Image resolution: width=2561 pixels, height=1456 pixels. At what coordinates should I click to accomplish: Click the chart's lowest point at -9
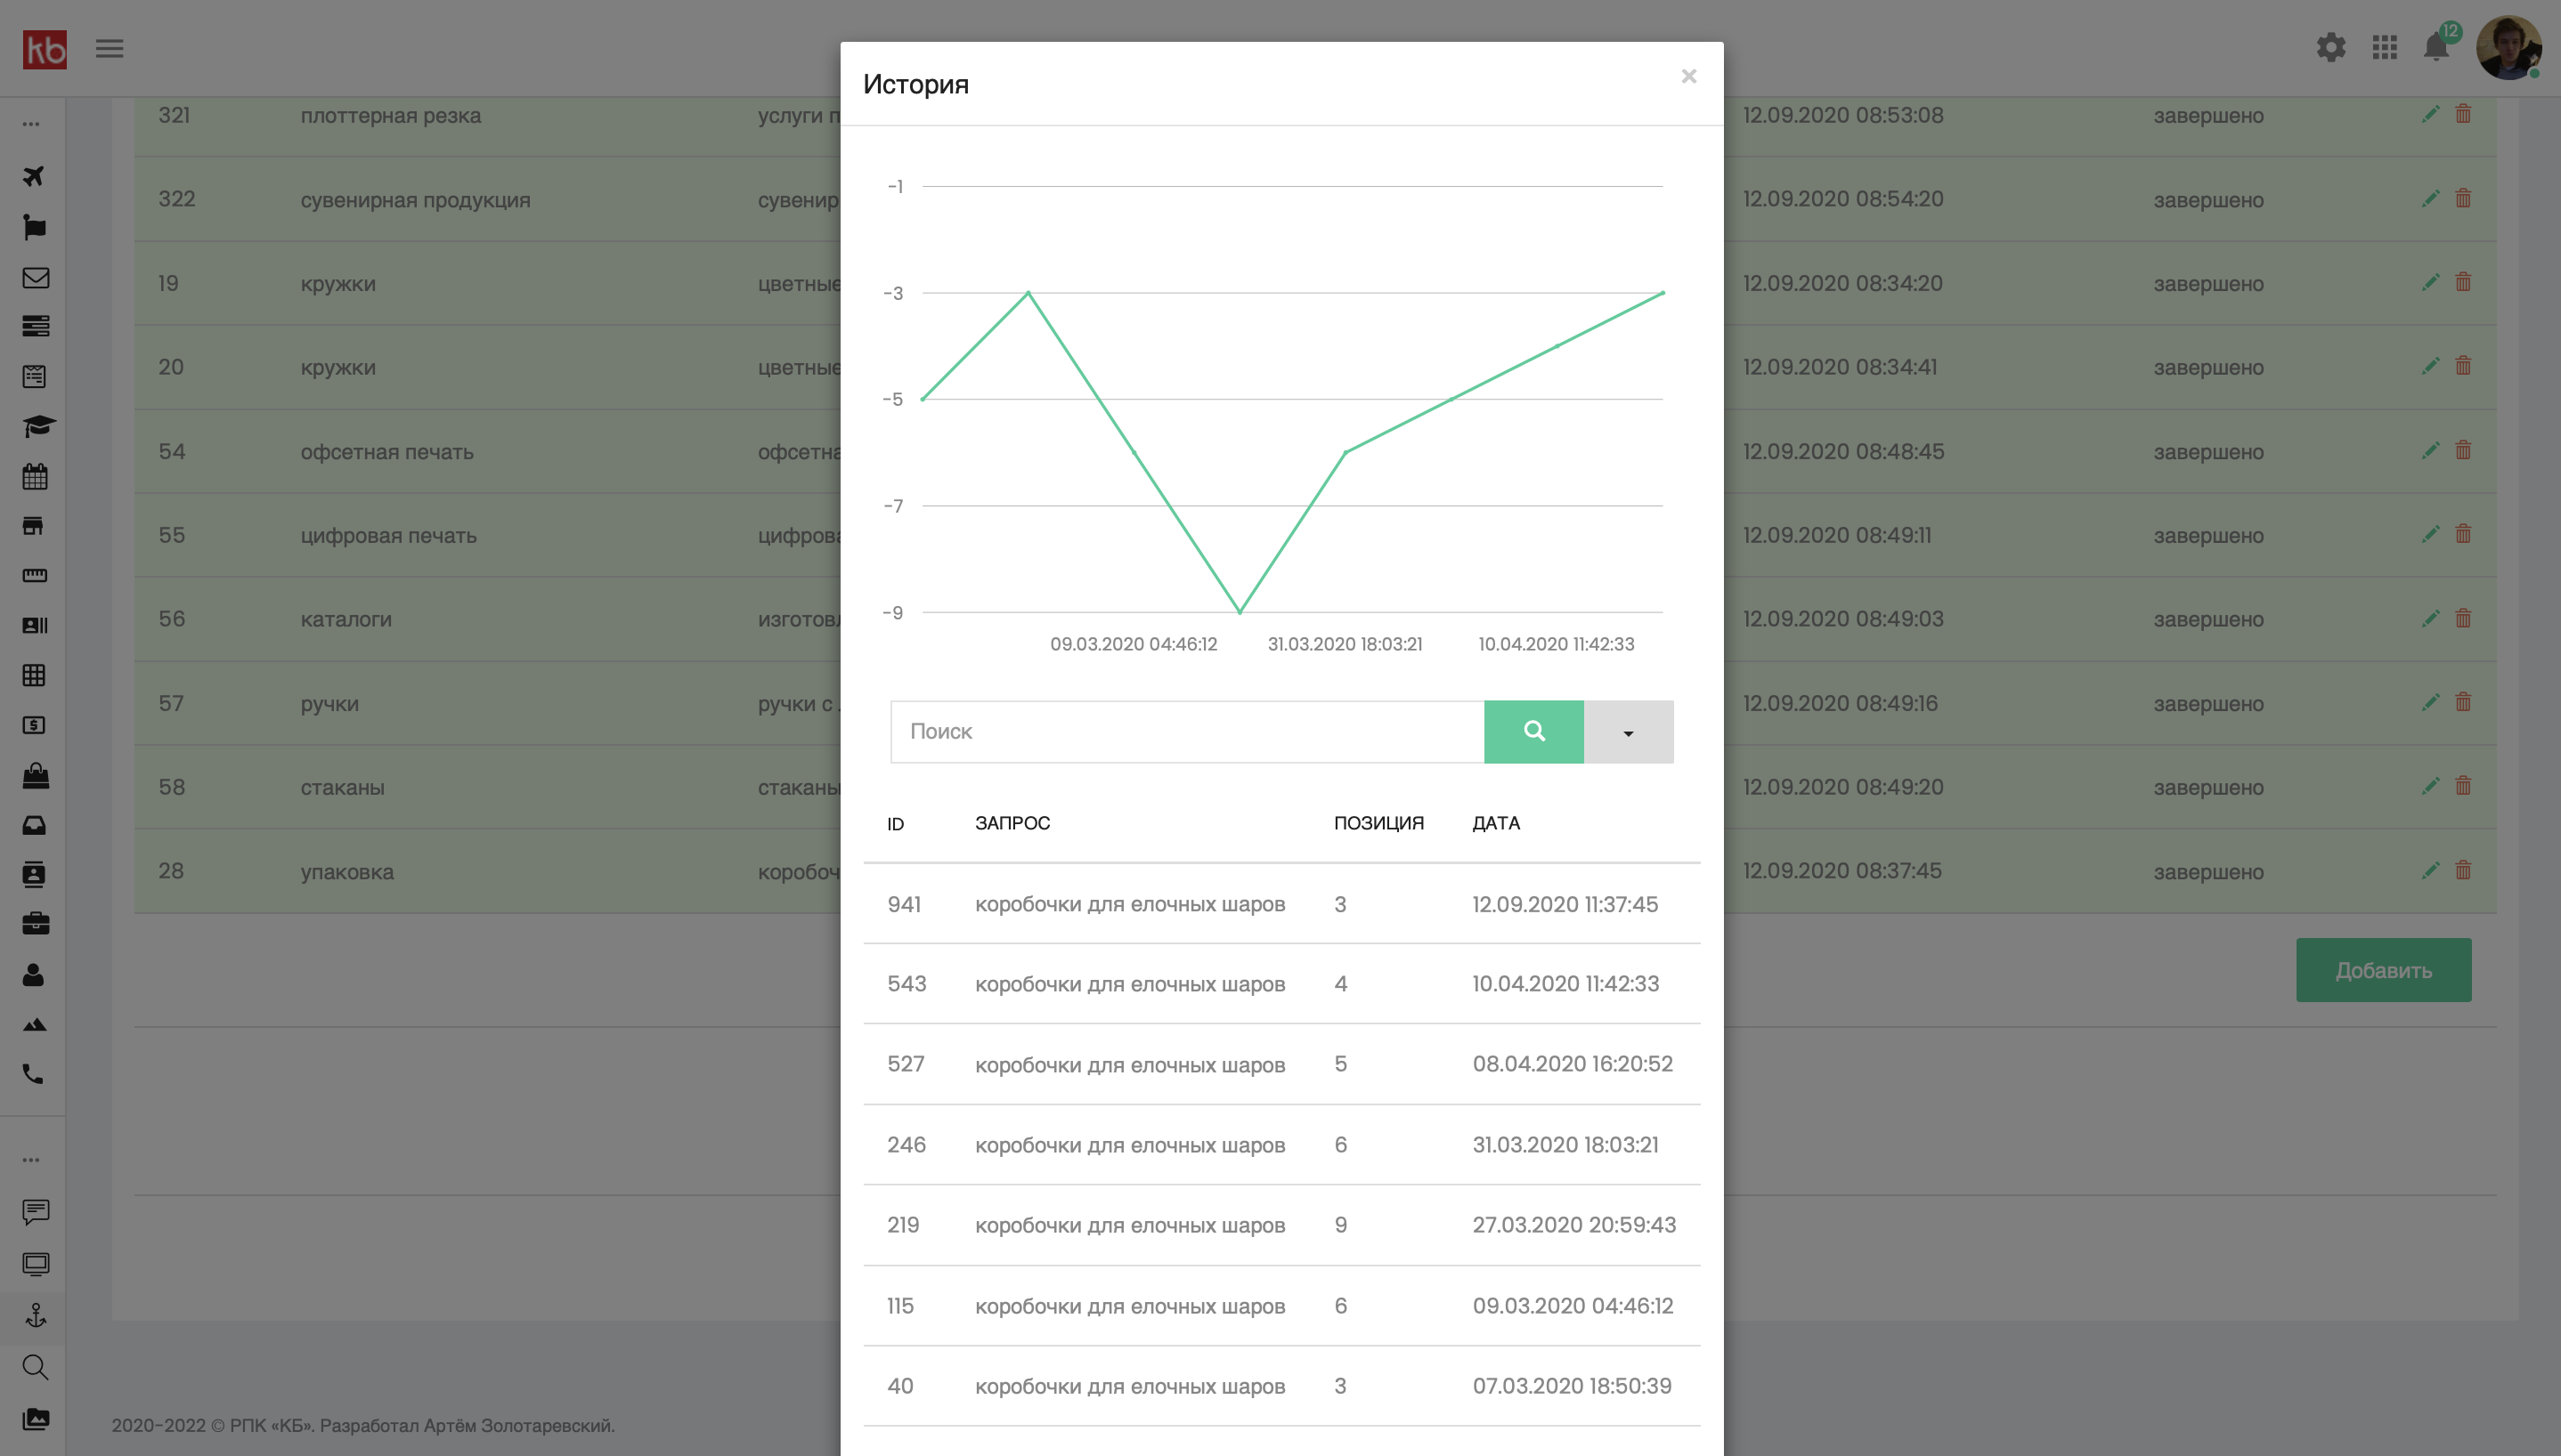point(1240,612)
